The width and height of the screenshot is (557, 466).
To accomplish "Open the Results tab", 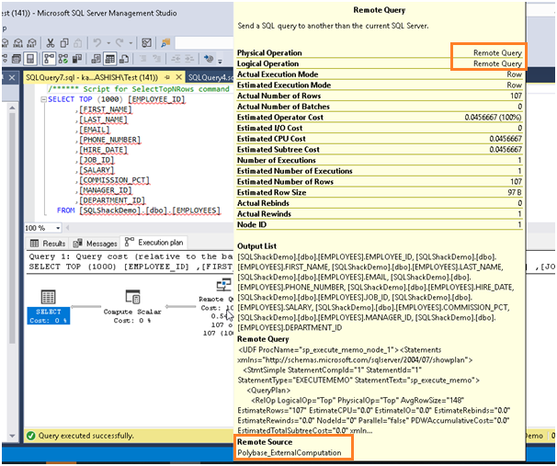I will coord(48,244).
